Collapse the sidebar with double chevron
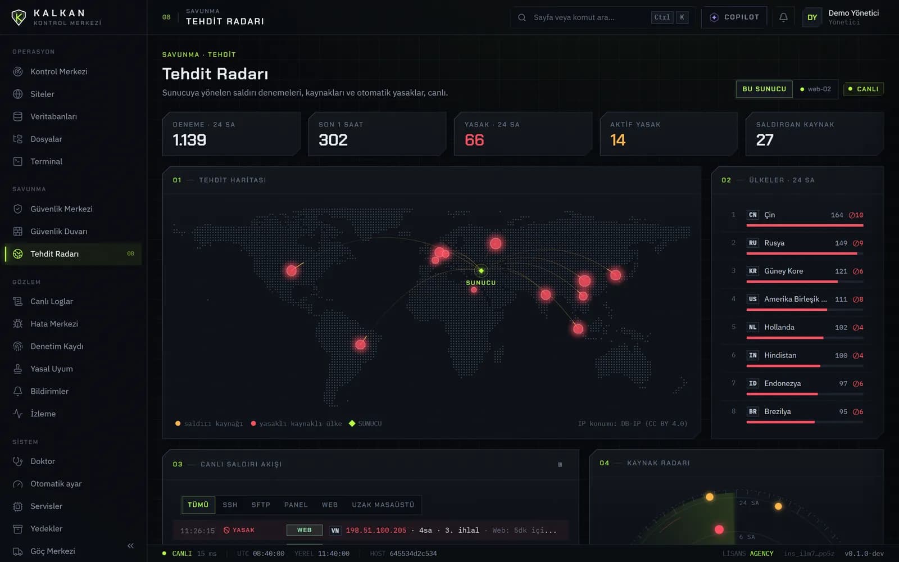The height and width of the screenshot is (562, 899). (130, 546)
